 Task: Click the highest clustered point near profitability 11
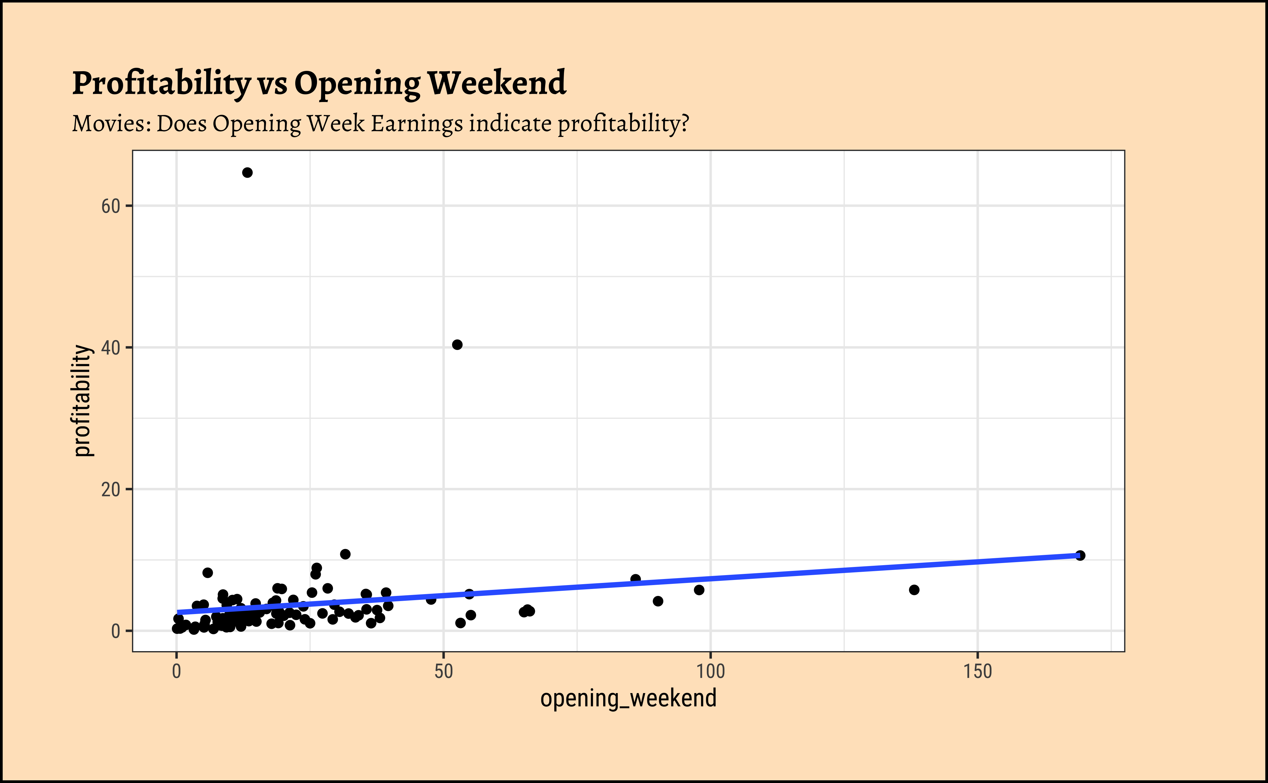(345, 554)
